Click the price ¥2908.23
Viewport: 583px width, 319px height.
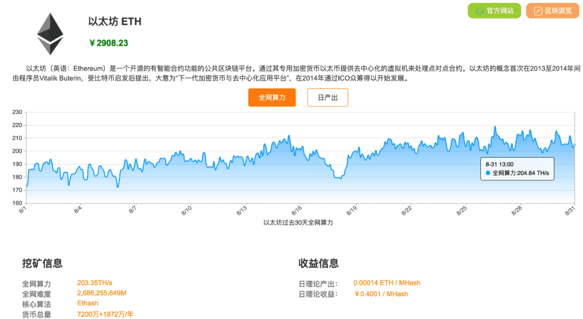[x=109, y=43]
